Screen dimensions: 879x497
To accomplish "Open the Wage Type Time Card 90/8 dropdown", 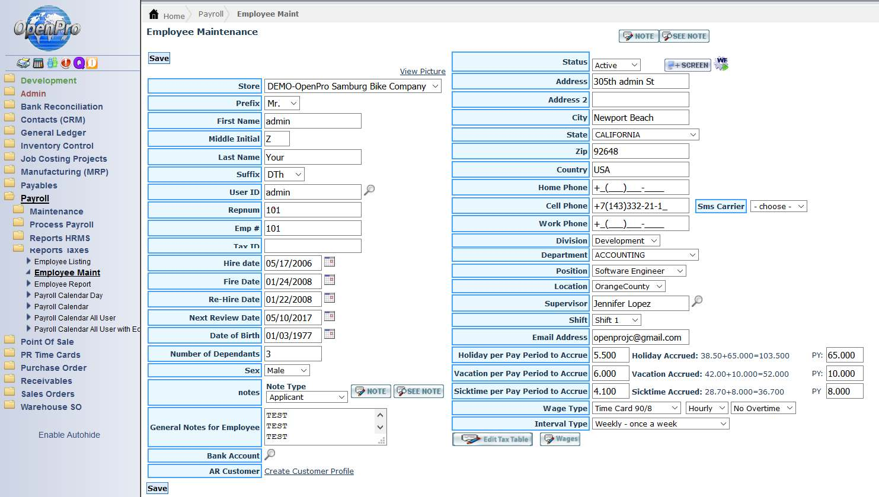I will tap(637, 408).
